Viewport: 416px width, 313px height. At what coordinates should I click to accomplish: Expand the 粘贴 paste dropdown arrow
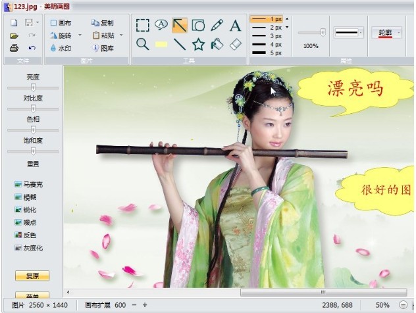(121, 36)
